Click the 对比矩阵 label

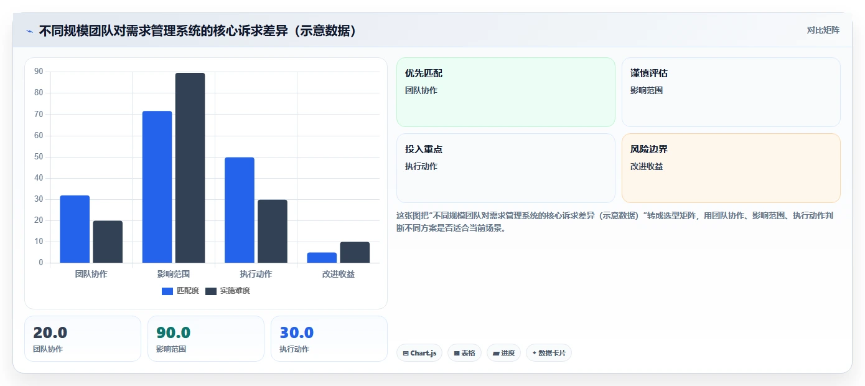tap(823, 30)
